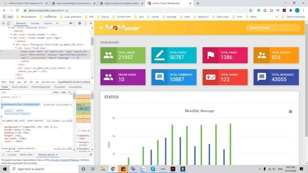Viewport: 308px width, 173px height.
Task: Toggle the device toolbar icon in DevTools
Action: [9, 24]
